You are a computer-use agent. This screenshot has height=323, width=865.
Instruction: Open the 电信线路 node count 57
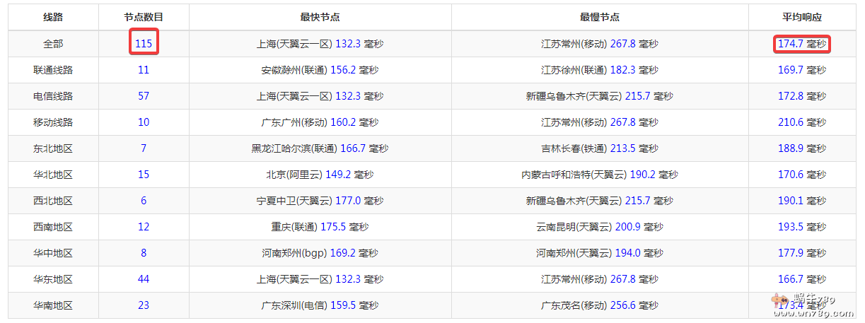pos(144,96)
